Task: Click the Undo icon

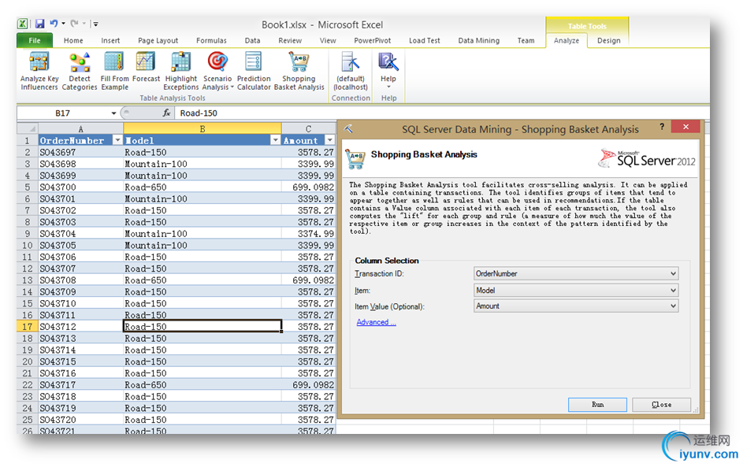Action: [x=54, y=24]
